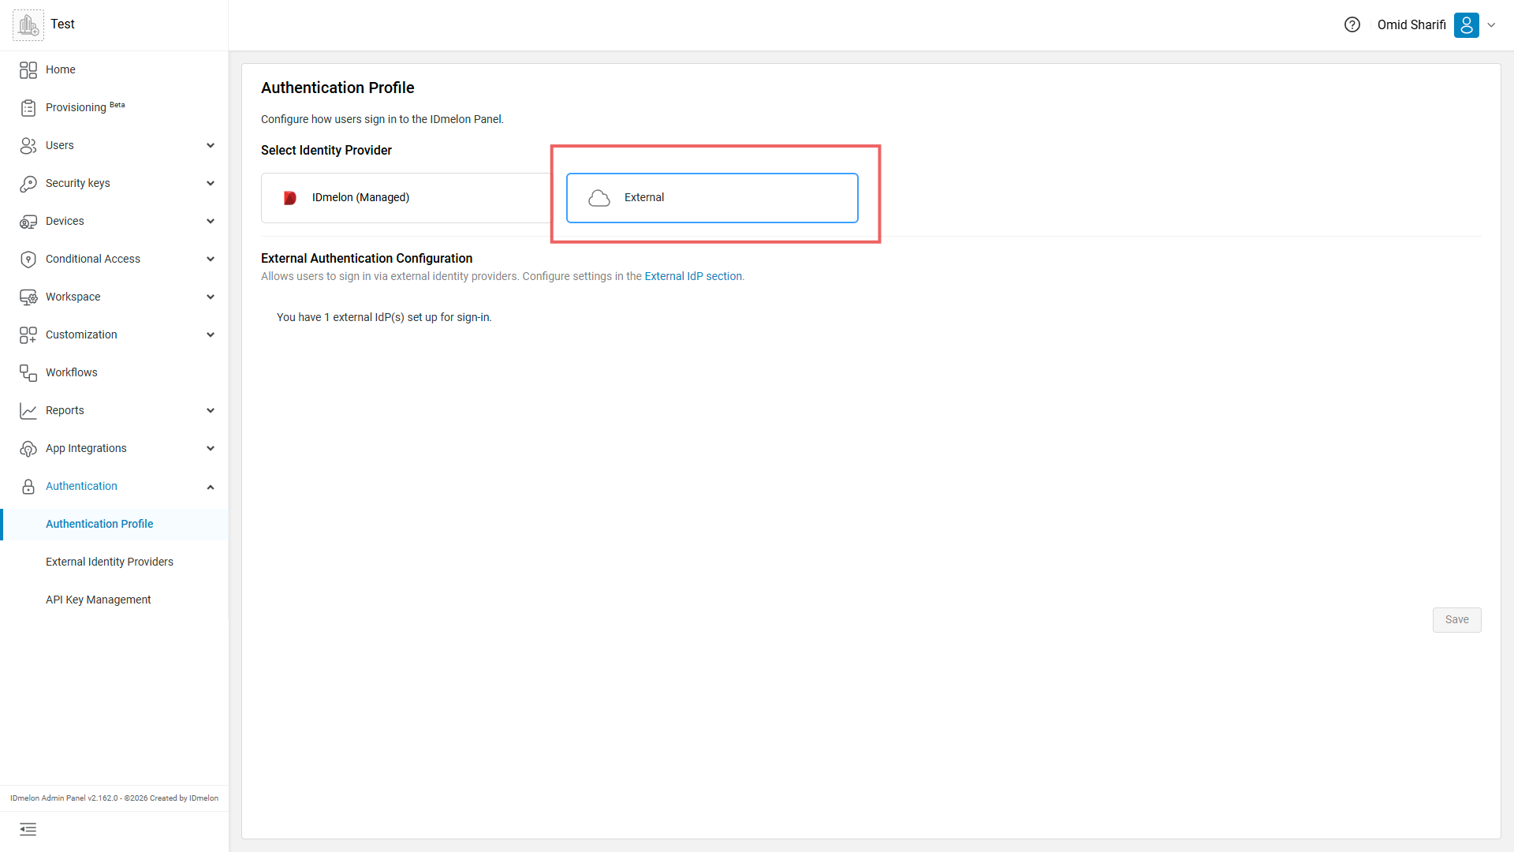Click the Users people icon
The image size is (1514, 852).
pyautogui.click(x=28, y=146)
